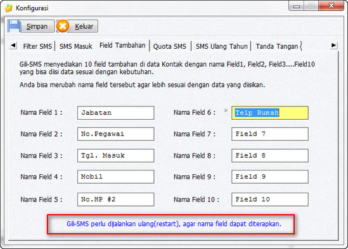Click the Simpan save button
This screenshot has width=348, height=249.
coord(31,26)
